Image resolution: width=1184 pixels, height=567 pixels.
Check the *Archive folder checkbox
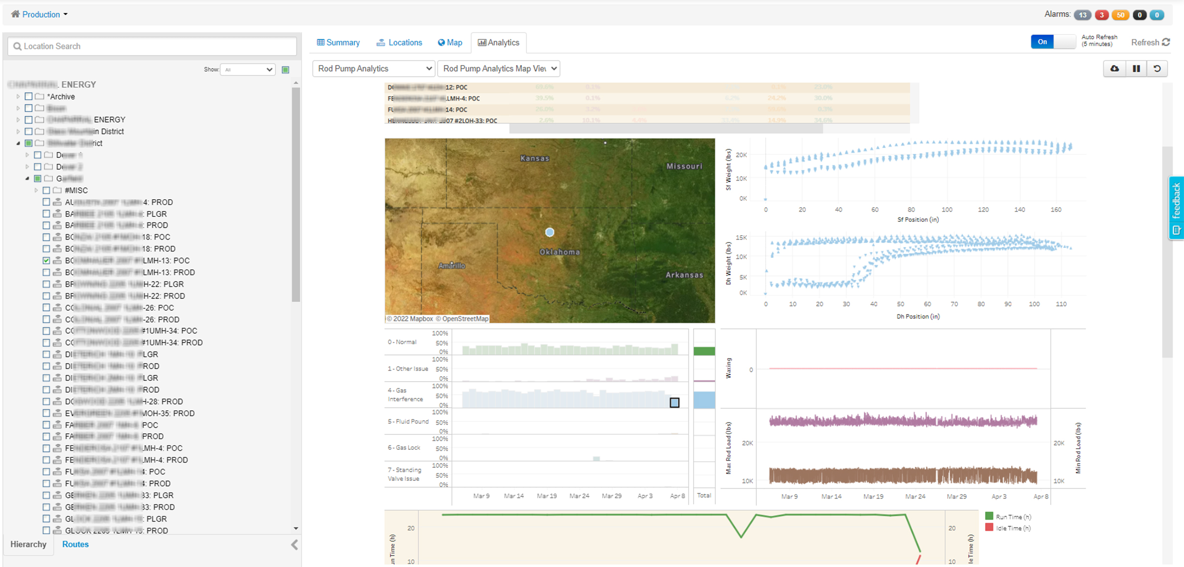pyautogui.click(x=29, y=97)
